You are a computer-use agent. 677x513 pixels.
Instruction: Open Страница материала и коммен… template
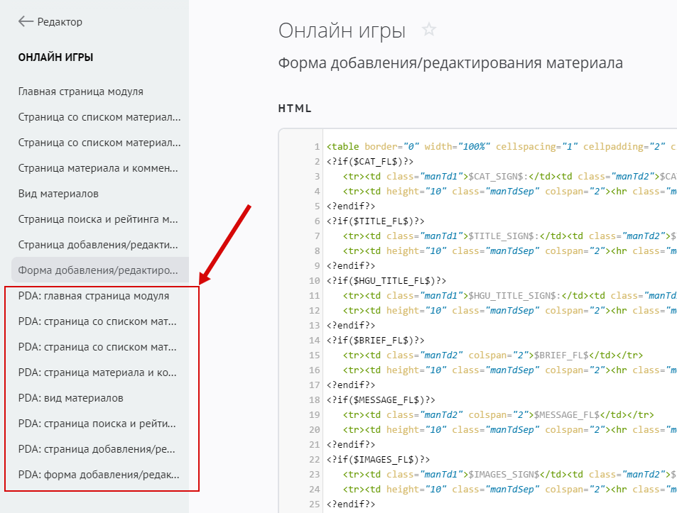[x=99, y=168]
